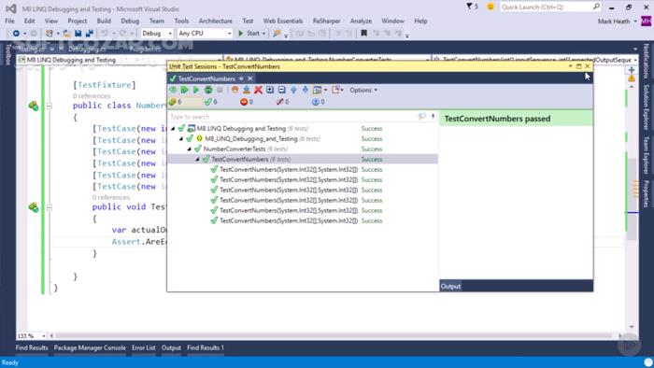Open the group by dropdown in the session toolbar
Image resolution: width=654 pixels, height=368 pixels.
point(320,90)
